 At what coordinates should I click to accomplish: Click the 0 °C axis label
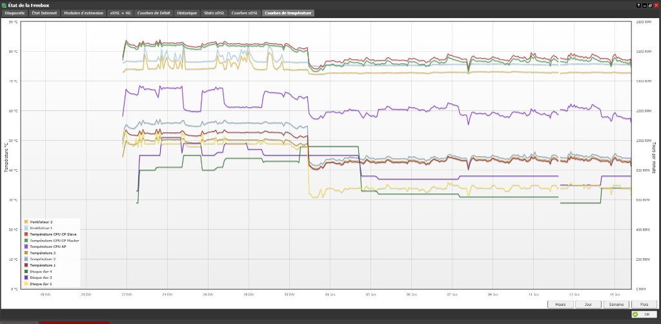pyautogui.click(x=14, y=289)
